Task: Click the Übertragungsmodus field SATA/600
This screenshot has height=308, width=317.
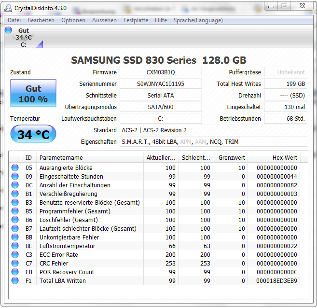Action: click(x=161, y=107)
